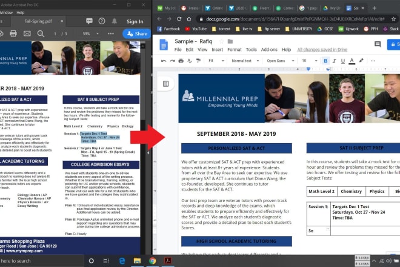Open Task View on the taskbar
This screenshot has width=400, height=267.
(106, 261)
